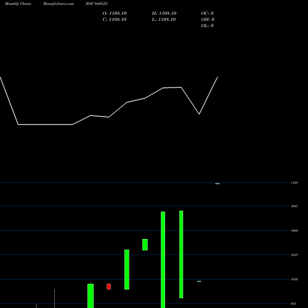
Task: Select the low value 'L: 1108.10'
Action: [x=164, y=20]
